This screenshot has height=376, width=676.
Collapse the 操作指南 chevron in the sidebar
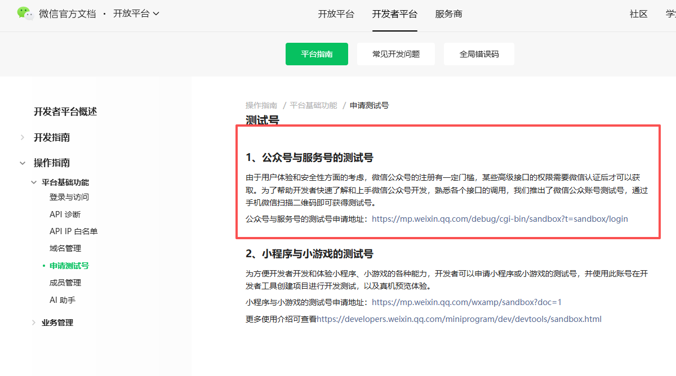23,163
